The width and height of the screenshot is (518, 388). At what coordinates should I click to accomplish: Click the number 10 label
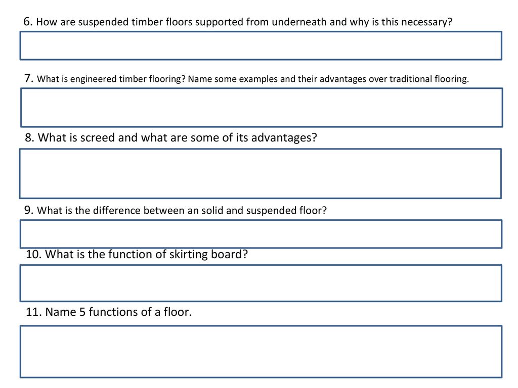34,255
